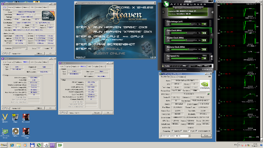Screen dimensions: 263x148
Task: Click GPU-Z BIOS save chip icon
Action: [208, 94]
